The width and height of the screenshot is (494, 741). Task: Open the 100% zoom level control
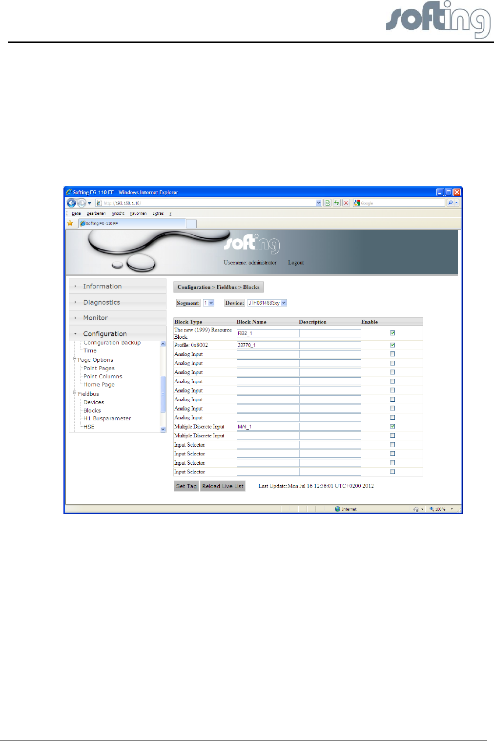coord(442,509)
